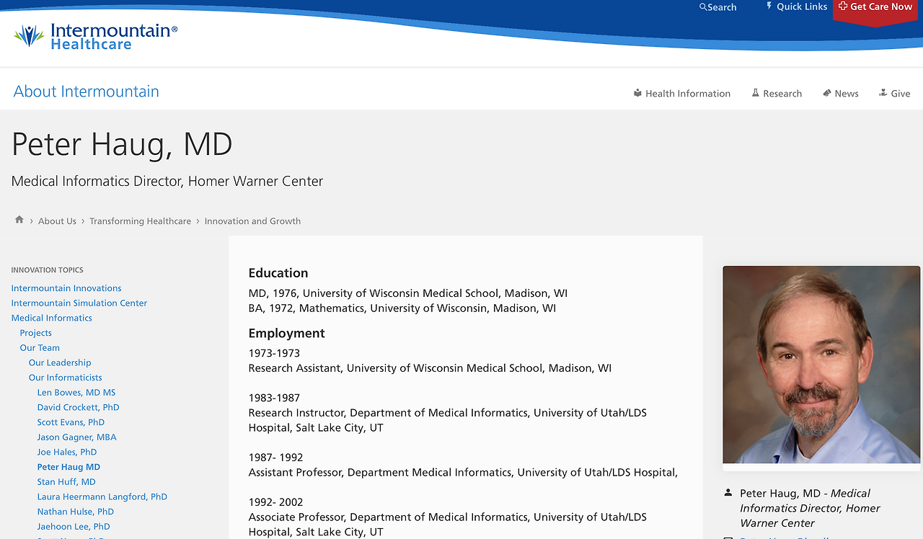The height and width of the screenshot is (539, 923).
Task: Open Stan Huff, MD profile
Action: tap(66, 482)
